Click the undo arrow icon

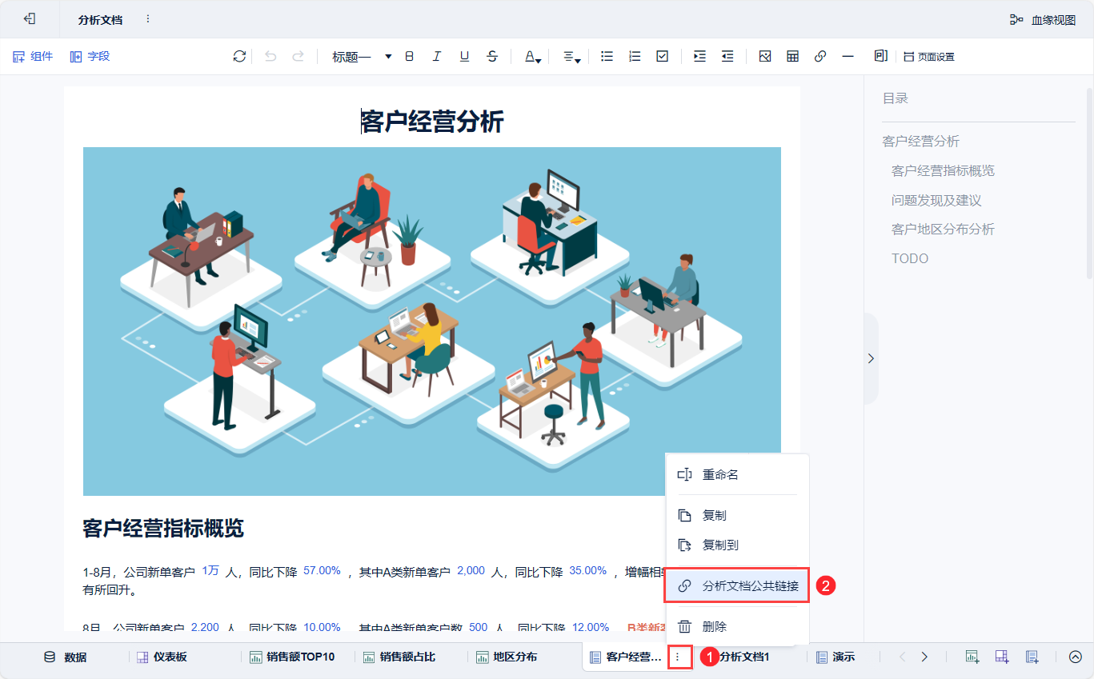click(x=270, y=56)
